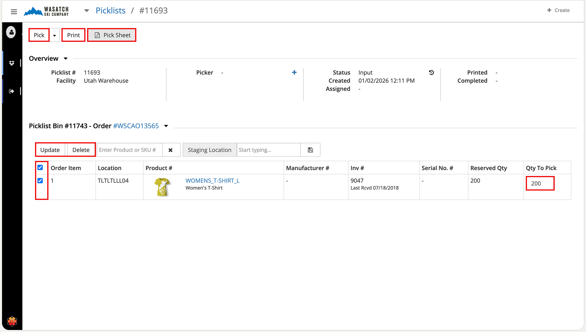Click the user profile avatar in sidebar
The height and width of the screenshot is (332, 586).
[11, 32]
